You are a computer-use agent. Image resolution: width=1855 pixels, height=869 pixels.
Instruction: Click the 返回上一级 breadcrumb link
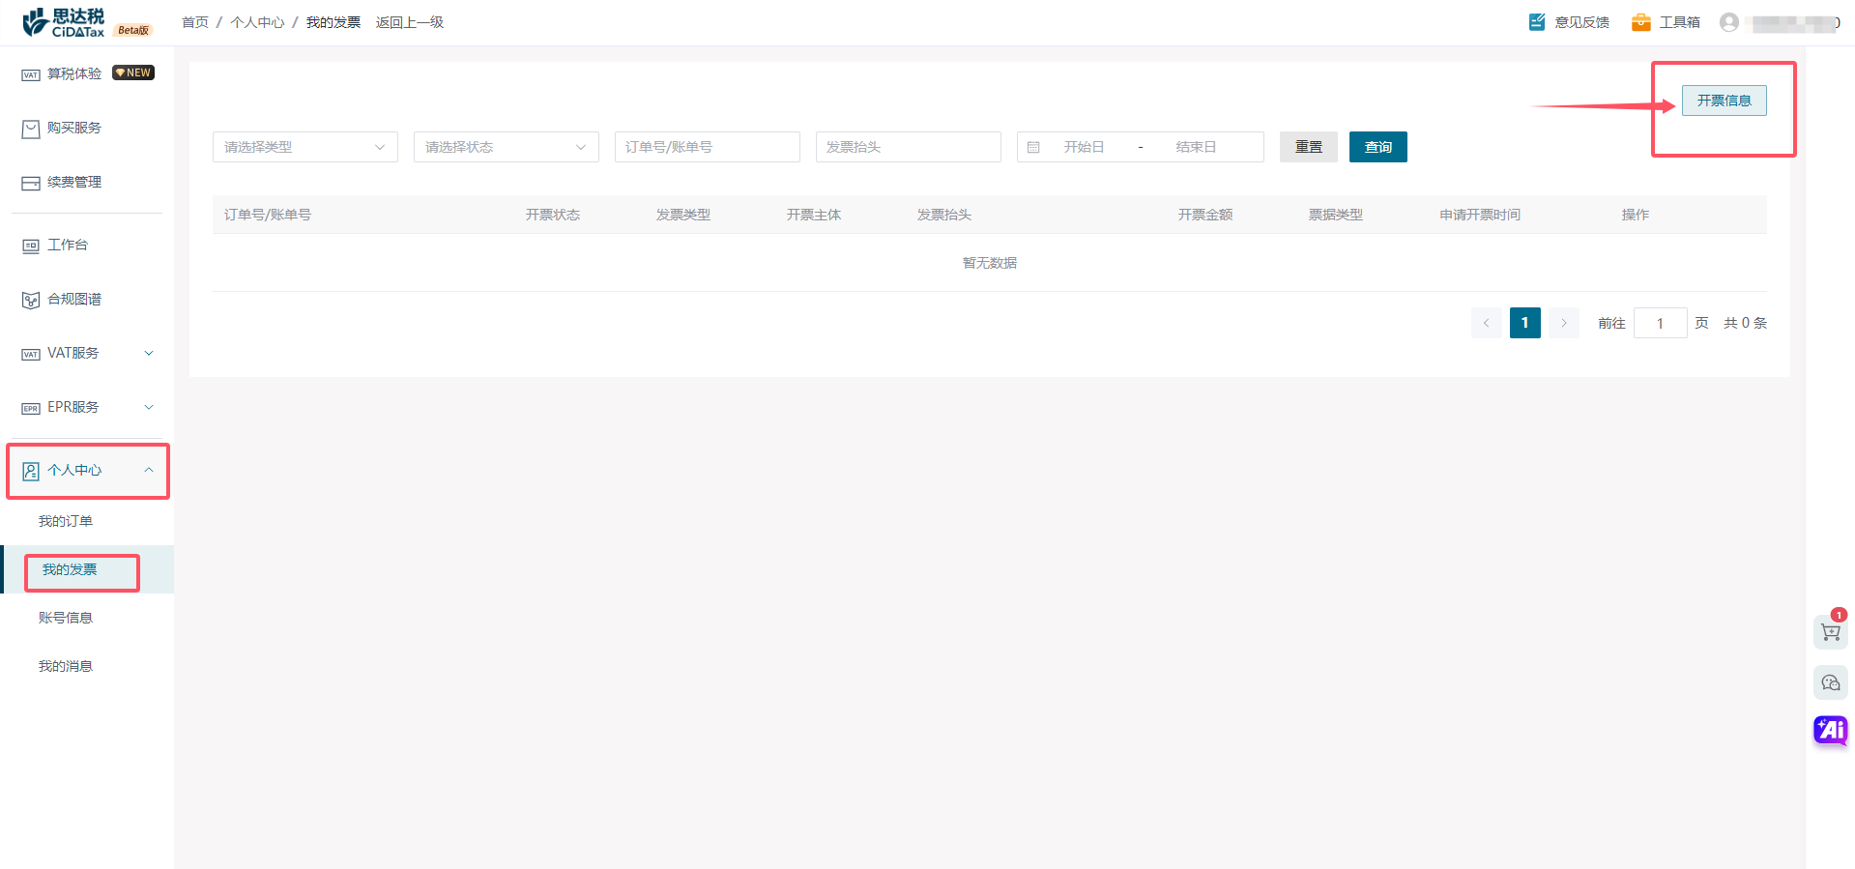[410, 22]
